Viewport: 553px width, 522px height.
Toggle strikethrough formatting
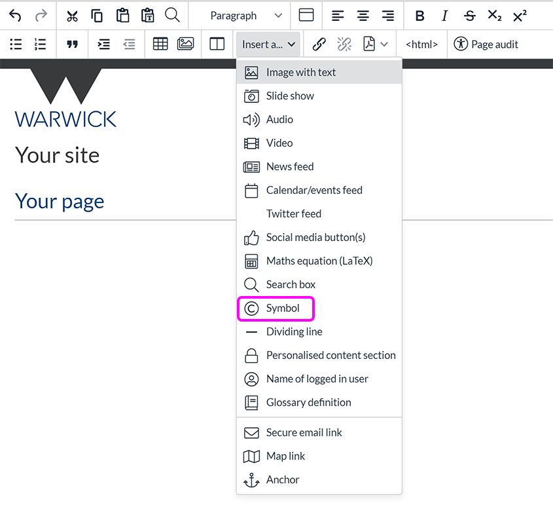[x=469, y=16]
